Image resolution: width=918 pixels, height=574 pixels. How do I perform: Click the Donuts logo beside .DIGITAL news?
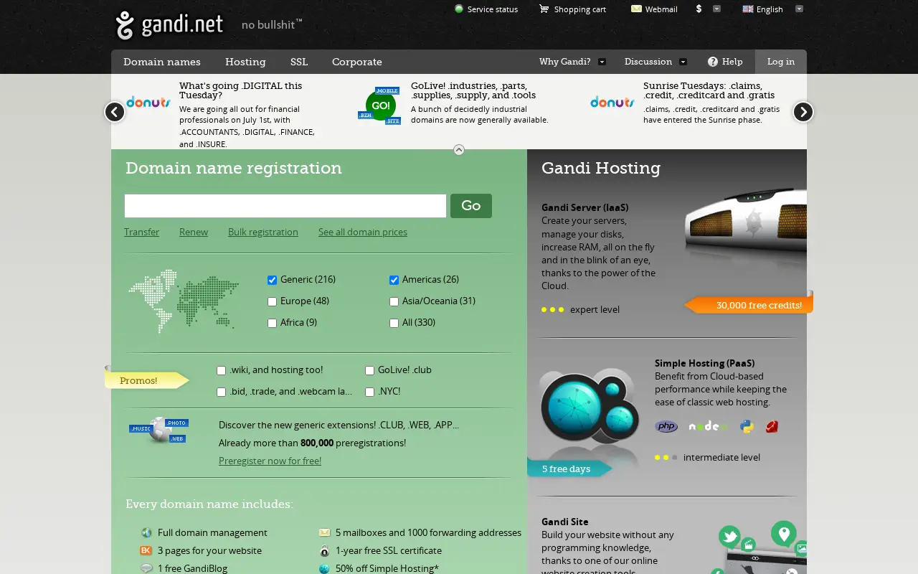pos(148,103)
